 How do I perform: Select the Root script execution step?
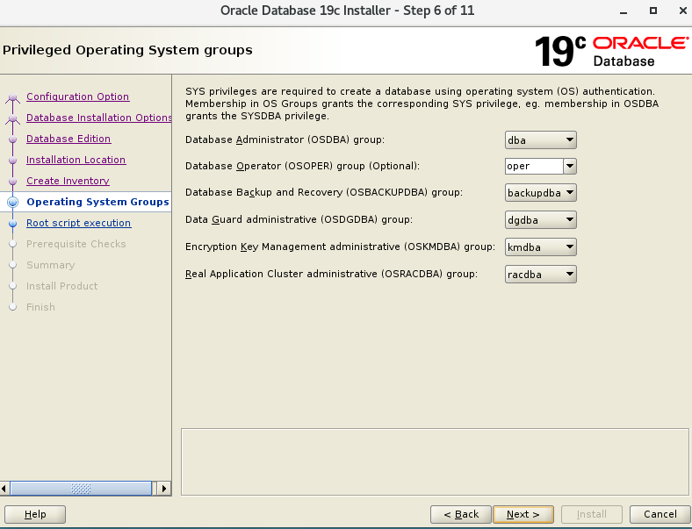78,223
